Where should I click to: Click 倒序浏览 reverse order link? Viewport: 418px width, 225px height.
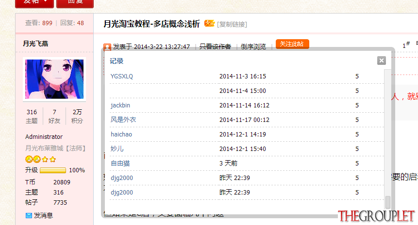coord(253,47)
